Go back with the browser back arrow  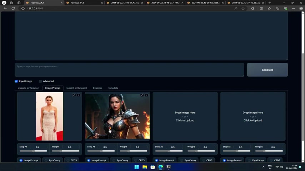(5, 9)
